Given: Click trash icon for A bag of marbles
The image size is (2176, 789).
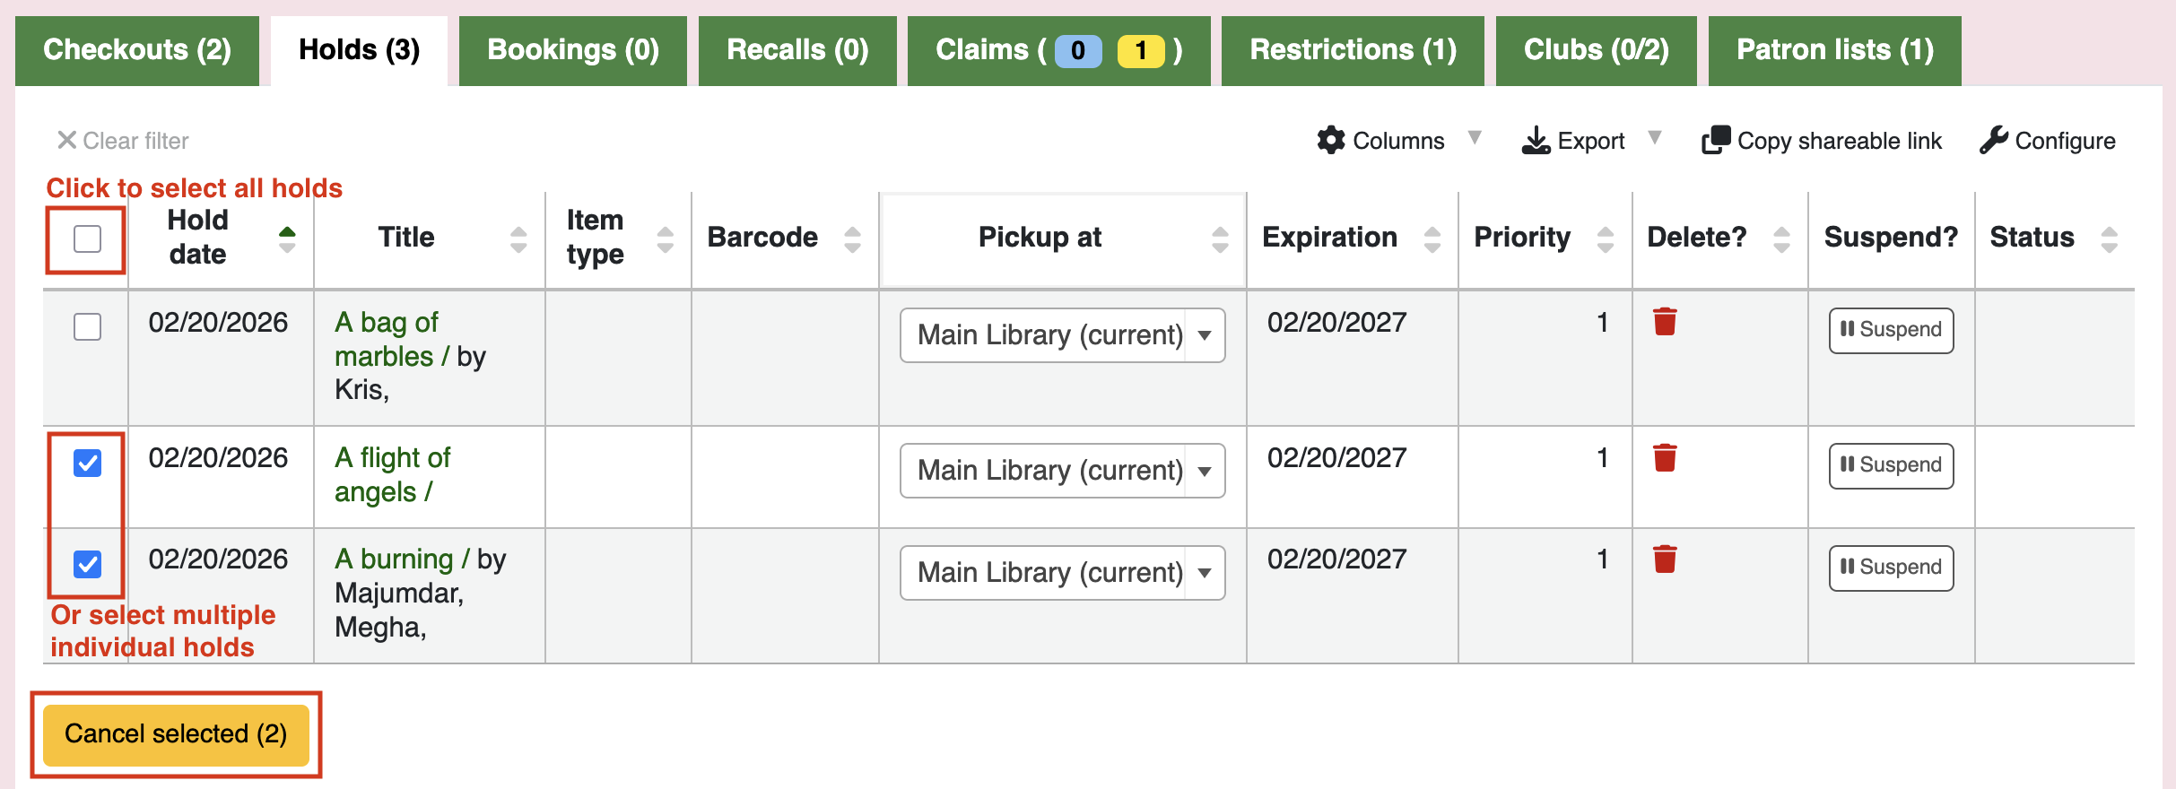Looking at the screenshot, I should click(x=1665, y=322).
